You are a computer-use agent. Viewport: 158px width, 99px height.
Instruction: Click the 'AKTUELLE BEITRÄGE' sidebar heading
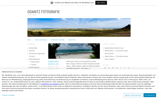pyautogui.click(x=109, y=44)
